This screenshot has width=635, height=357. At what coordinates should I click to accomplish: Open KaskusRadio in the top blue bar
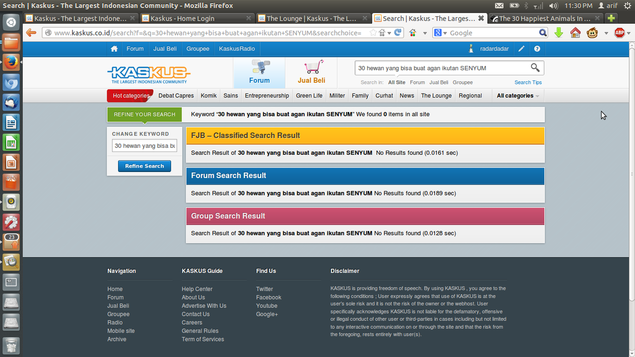pyautogui.click(x=237, y=49)
